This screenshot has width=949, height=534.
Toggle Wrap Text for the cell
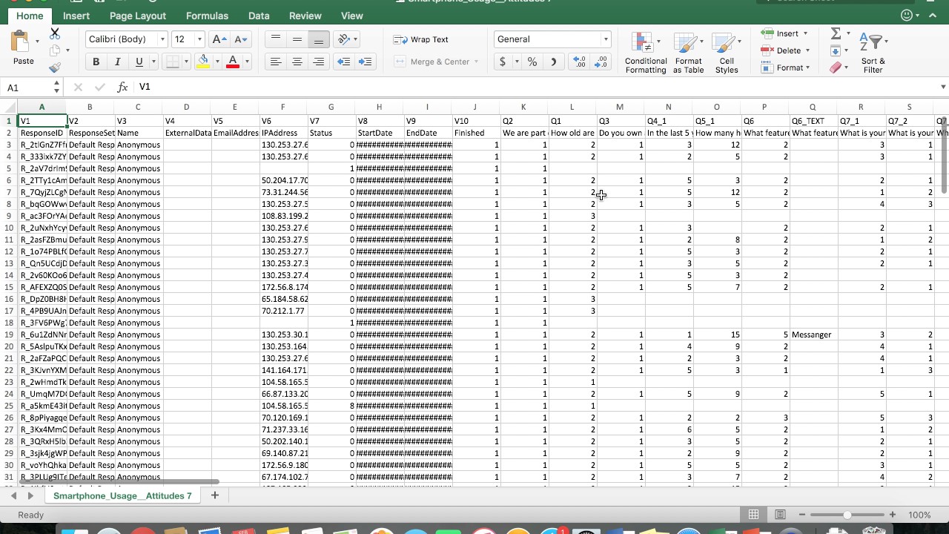420,39
